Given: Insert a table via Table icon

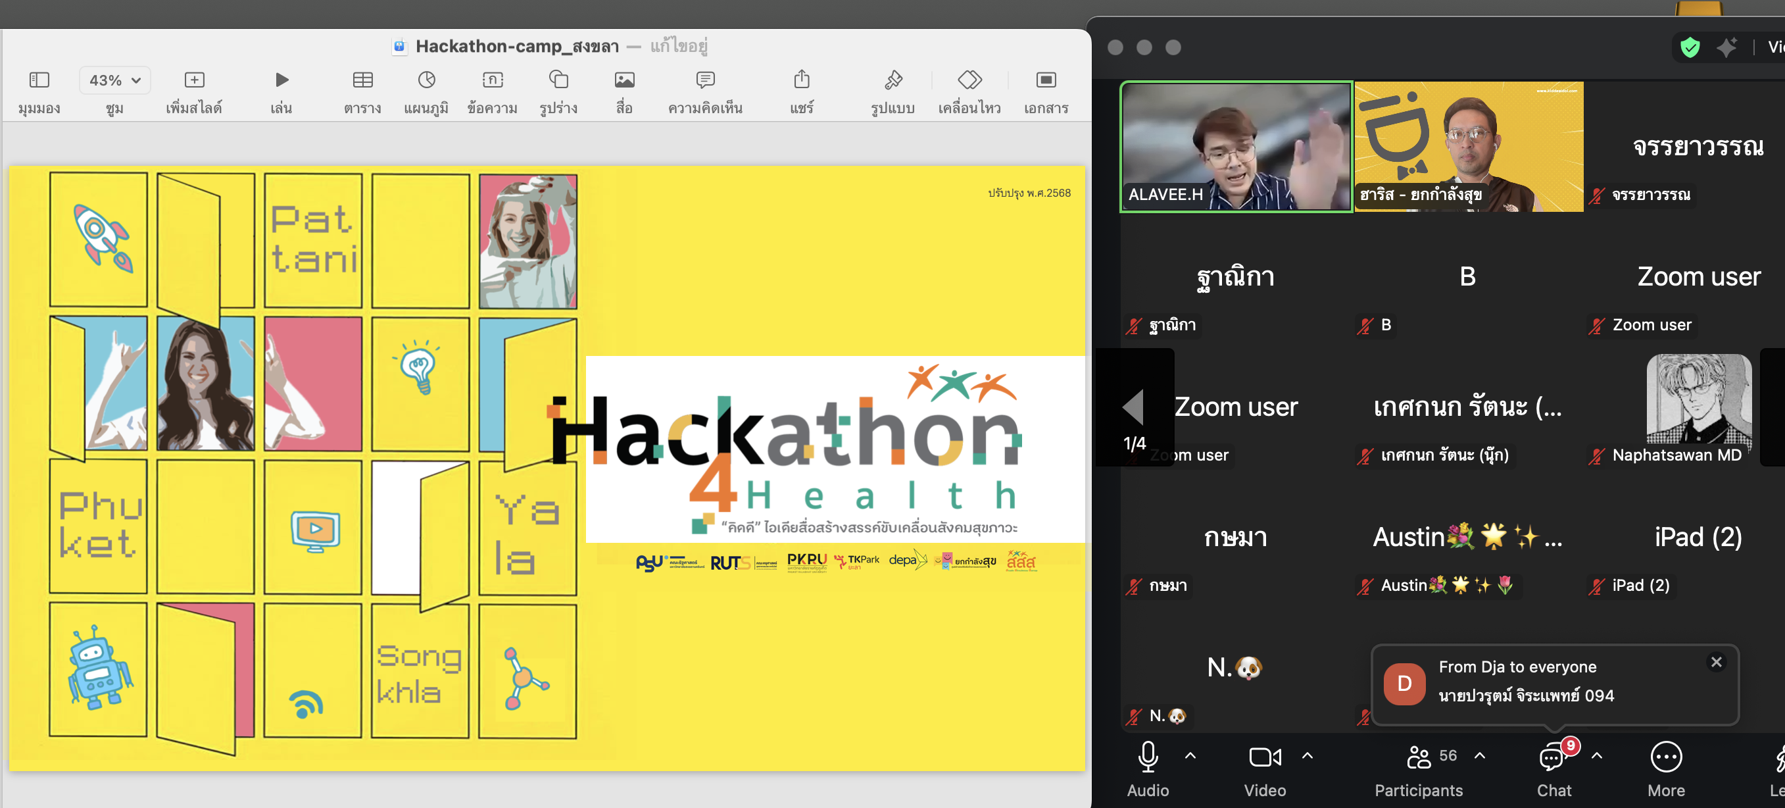Looking at the screenshot, I should click(x=362, y=80).
